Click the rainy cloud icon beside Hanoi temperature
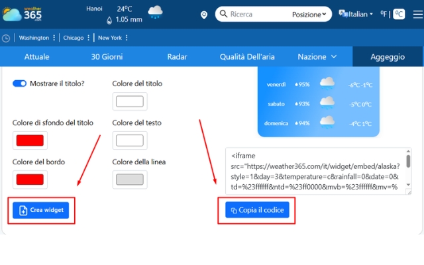The image size is (424, 265). pos(155,13)
